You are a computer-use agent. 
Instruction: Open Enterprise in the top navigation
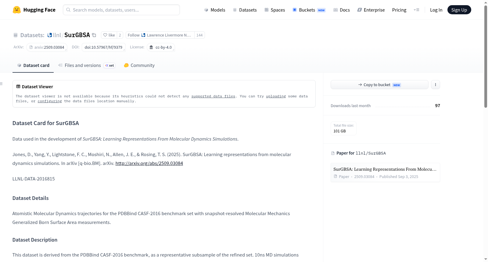pos(371,10)
